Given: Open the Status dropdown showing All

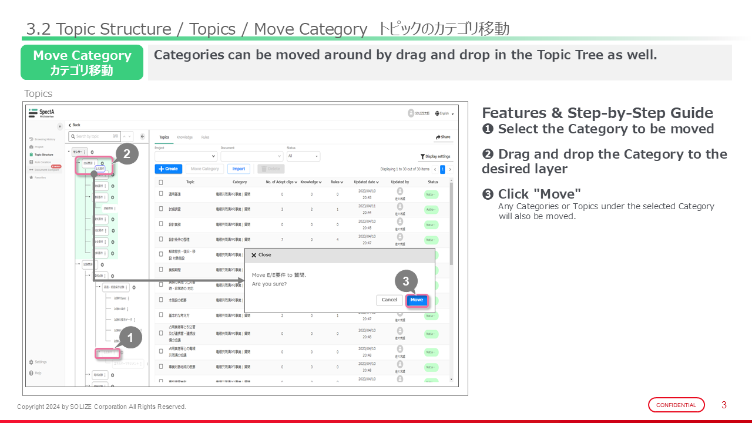Looking at the screenshot, I should point(303,156).
